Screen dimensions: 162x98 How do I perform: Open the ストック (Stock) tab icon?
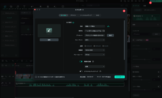[11, 7]
